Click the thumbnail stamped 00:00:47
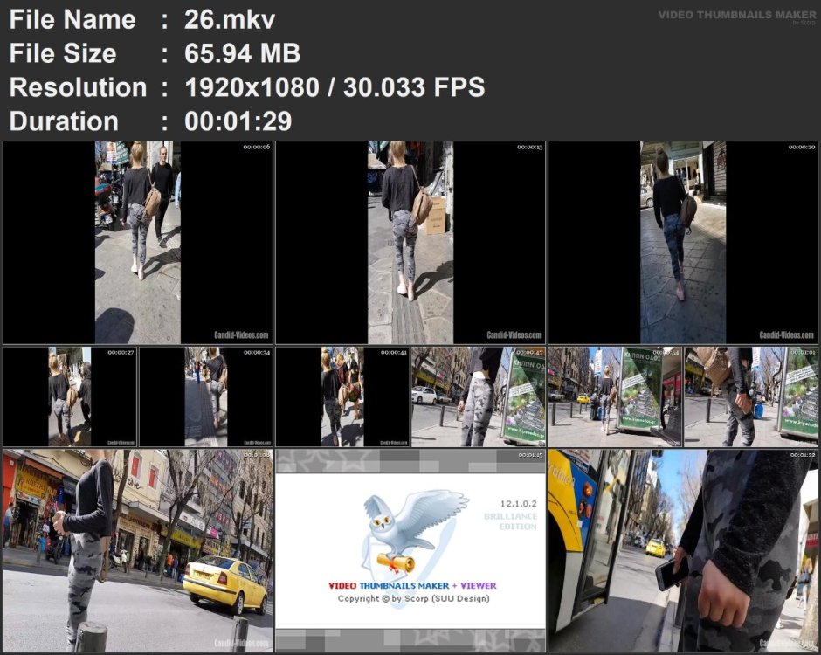Viewport: 821px width, 655px height. [x=479, y=396]
